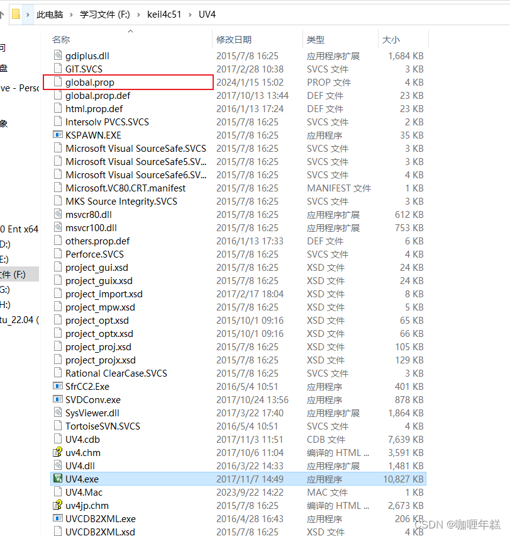Screen dimensions: 510x536
Task: Click the msvcr100.dll file icon
Action: click(58, 227)
